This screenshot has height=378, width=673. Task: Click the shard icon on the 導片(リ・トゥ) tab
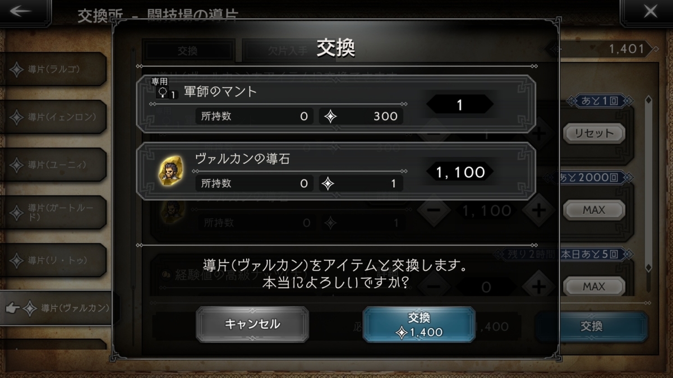click(x=17, y=260)
